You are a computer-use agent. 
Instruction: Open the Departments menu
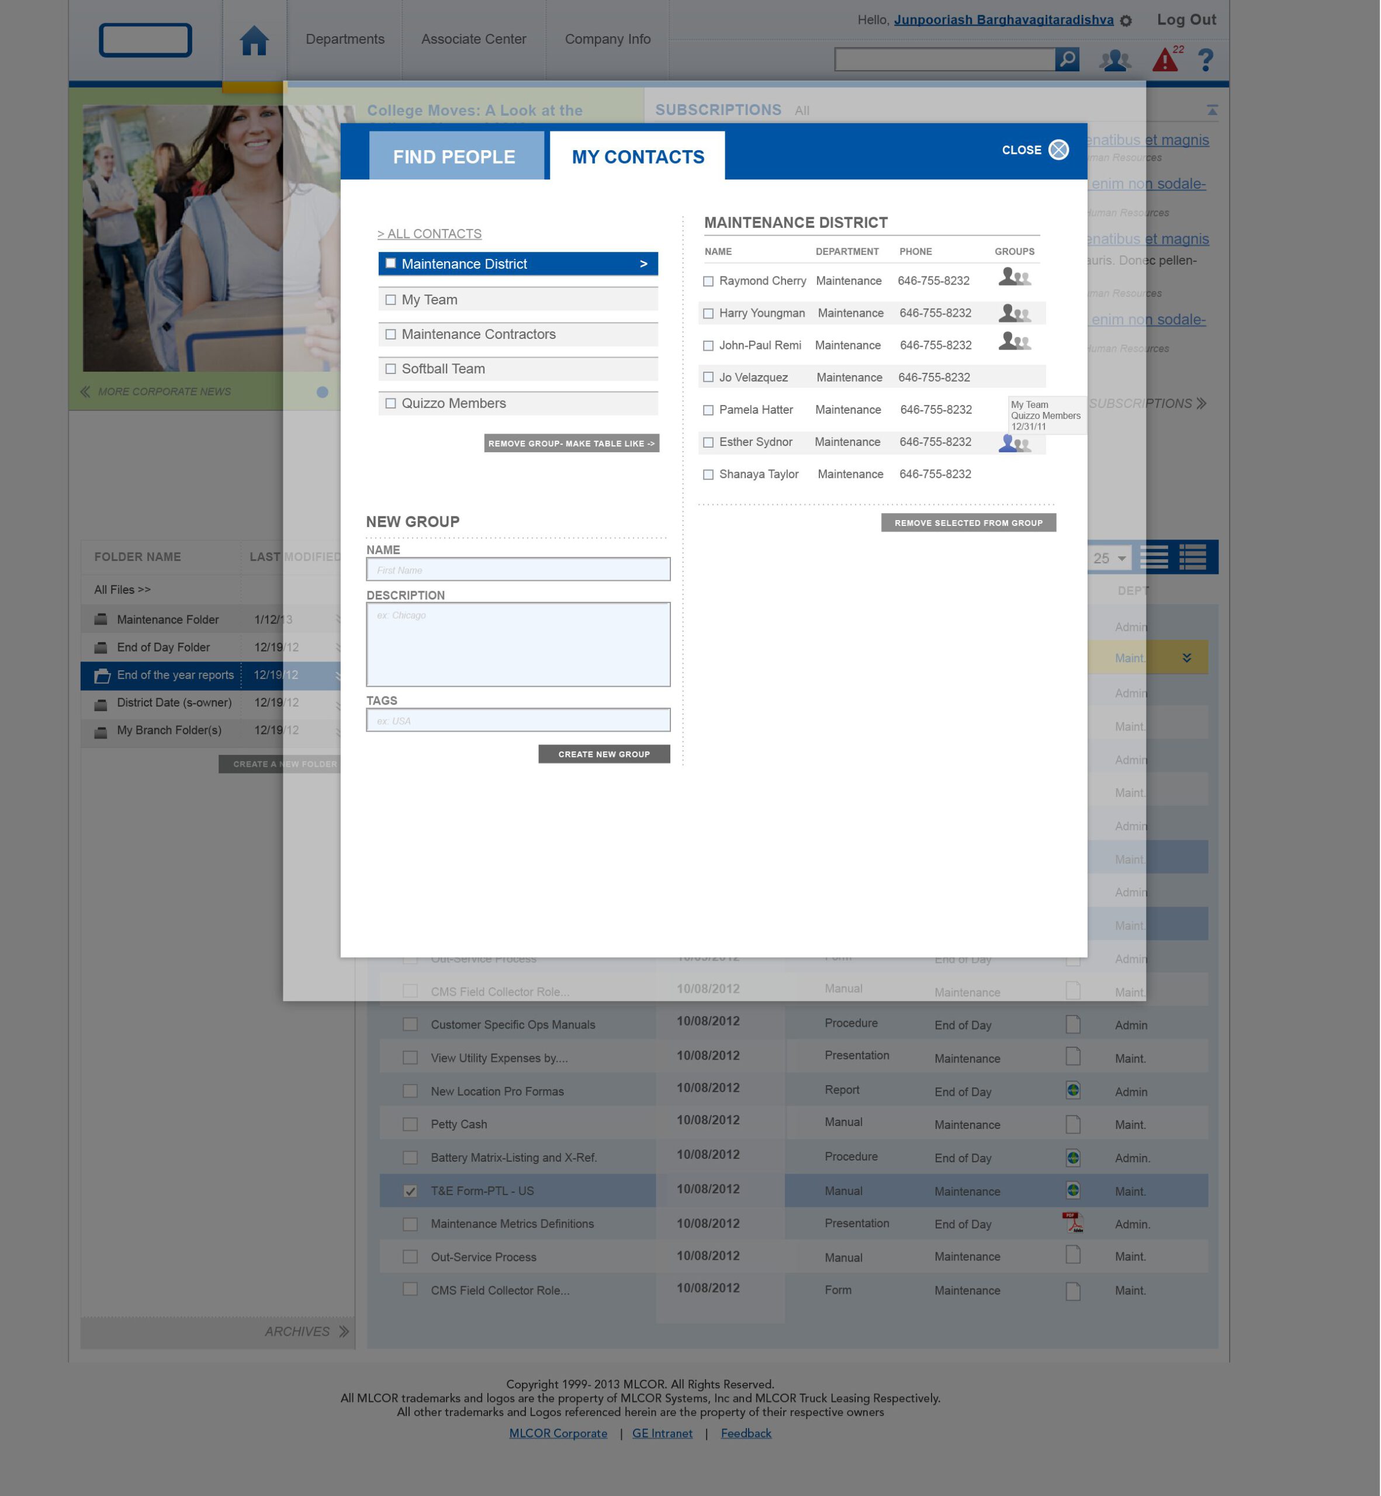pyautogui.click(x=344, y=39)
